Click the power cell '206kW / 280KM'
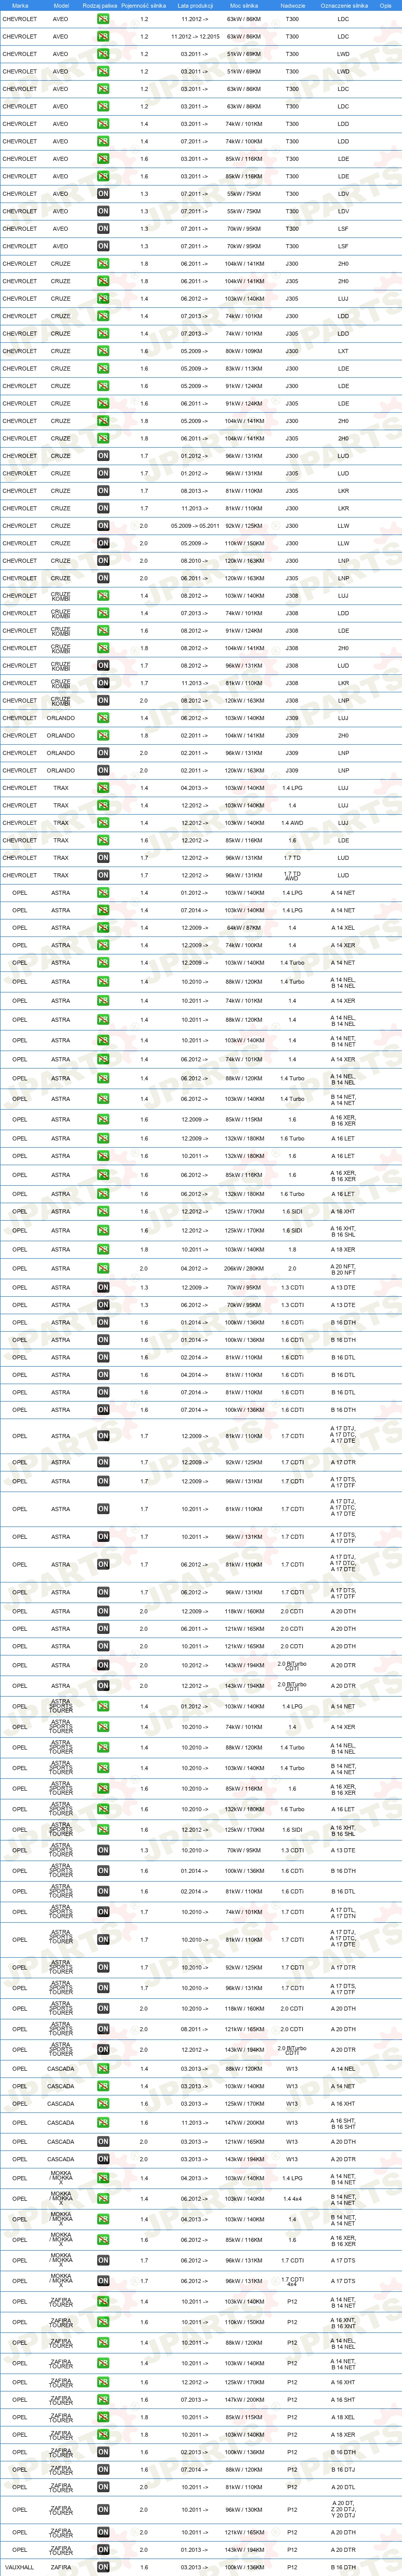 [x=244, y=1268]
